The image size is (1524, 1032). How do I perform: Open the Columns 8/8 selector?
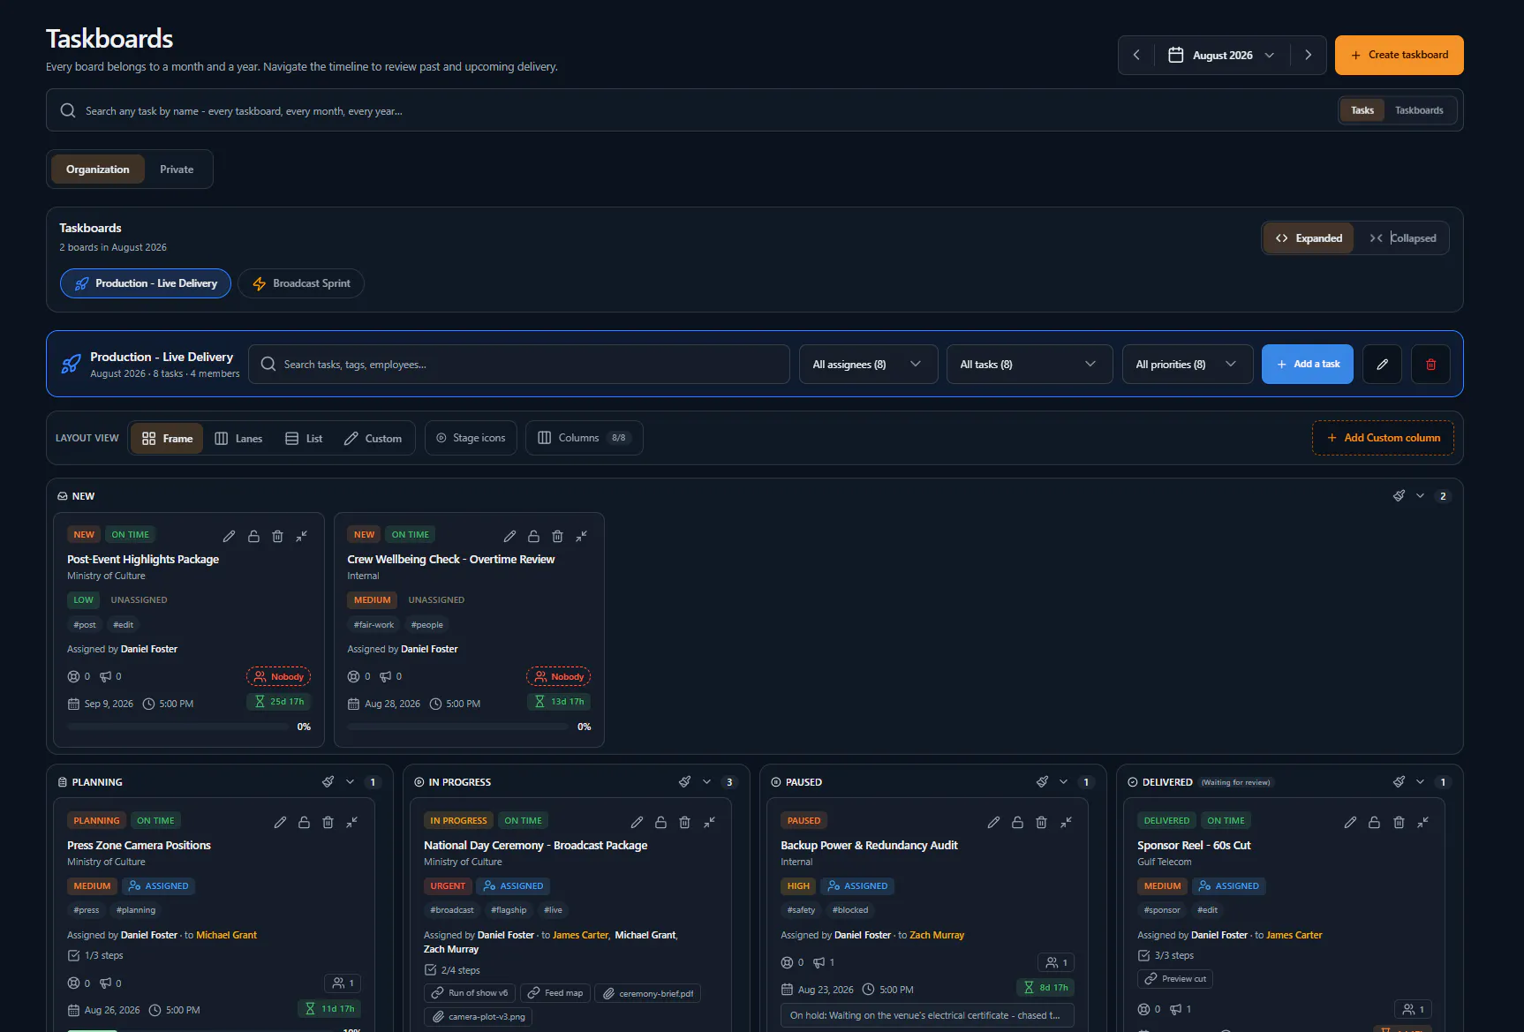tap(584, 438)
